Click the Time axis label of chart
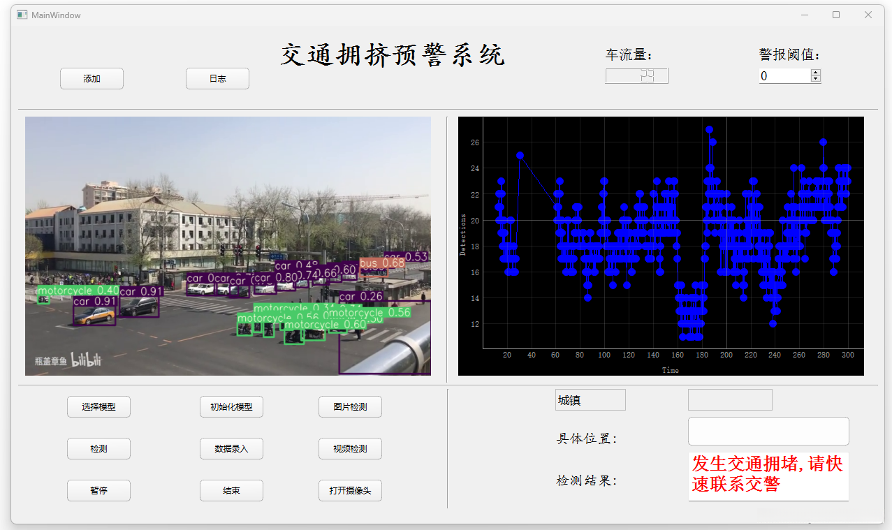The width and height of the screenshot is (892, 530). click(671, 370)
